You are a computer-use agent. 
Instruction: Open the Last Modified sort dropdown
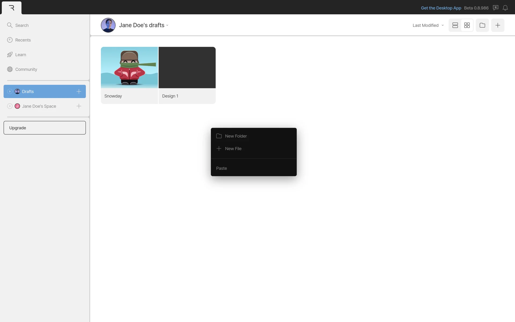(x=428, y=25)
